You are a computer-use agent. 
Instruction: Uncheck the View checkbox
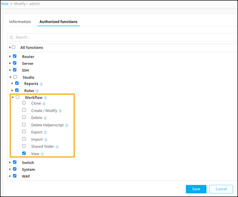point(24,153)
